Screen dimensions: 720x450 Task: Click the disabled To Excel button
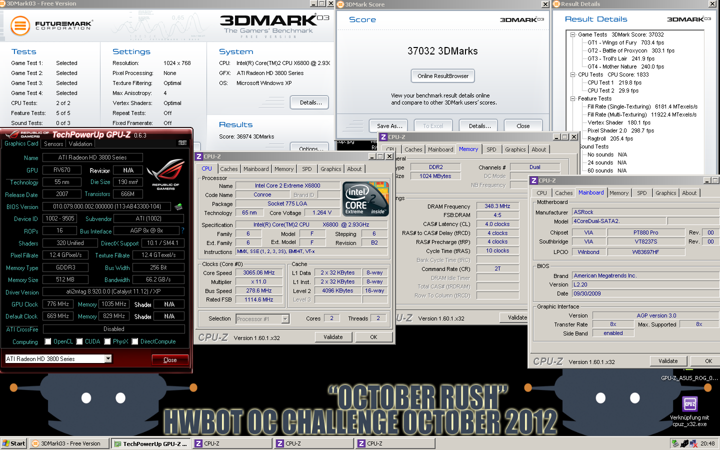[433, 126]
